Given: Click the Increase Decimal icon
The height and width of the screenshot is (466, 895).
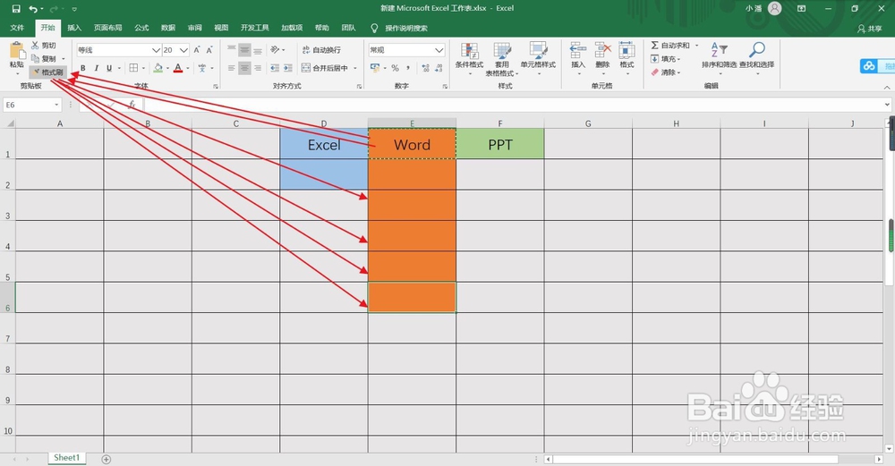Looking at the screenshot, I should [425, 68].
